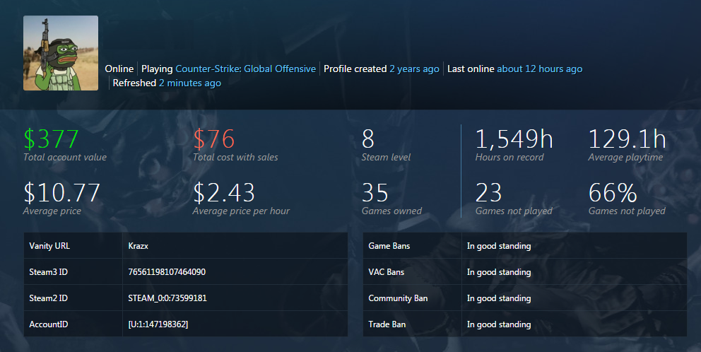Click the 'about 12 hours ago' last online link
The width and height of the screenshot is (701, 352).
[540, 69]
